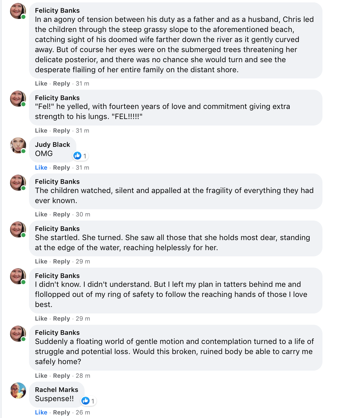The height and width of the screenshot is (418, 342).
Task: Click Felicity's avatar next to "She startled" comment
Action: [18, 229]
